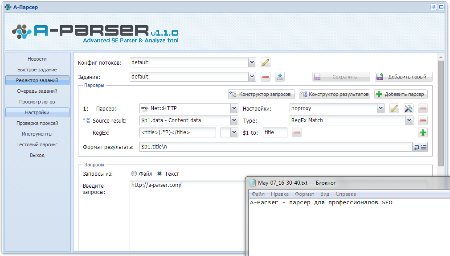Open Быстрое задание in the sidebar

[37, 70]
